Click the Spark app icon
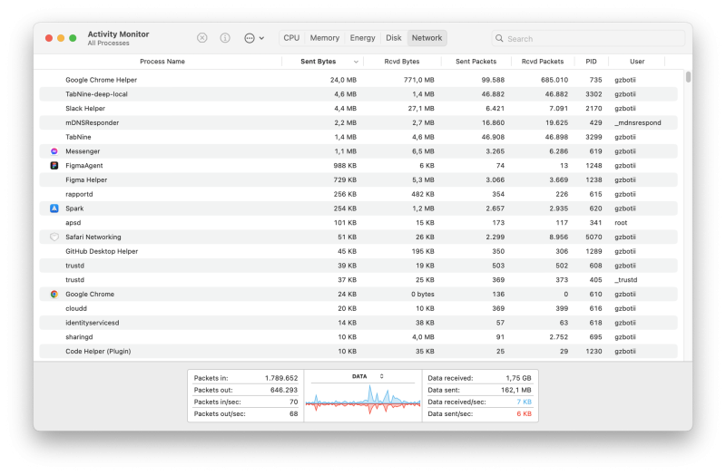 click(54, 208)
